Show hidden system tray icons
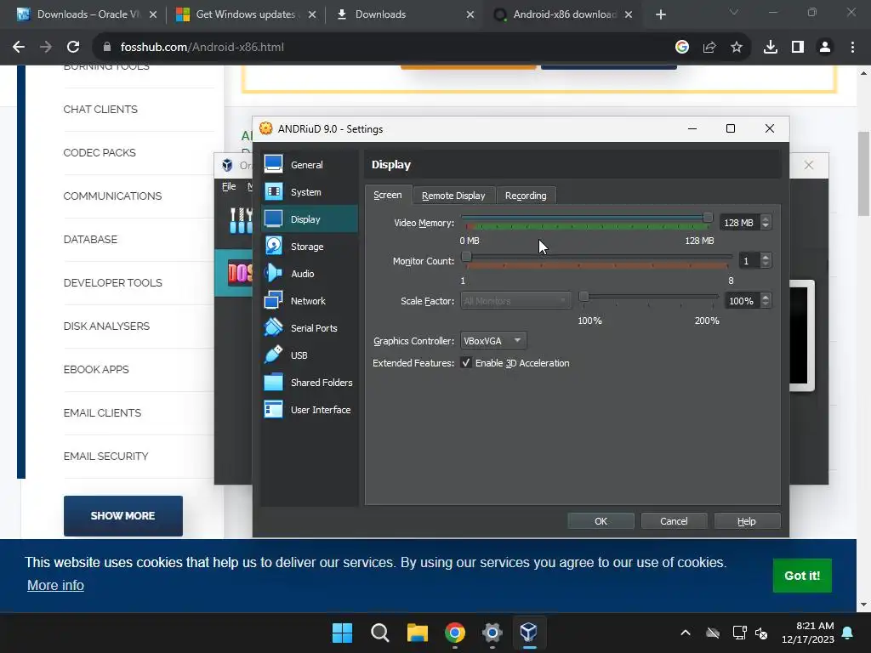Screen dimensions: 871x653 click(x=686, y=633)
